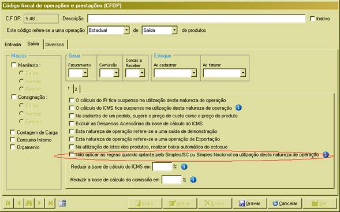This screenshot has width=340, height=212.
Task: Check Excluir Despesas Acessórias option
Action: click(x=72, y=124)
